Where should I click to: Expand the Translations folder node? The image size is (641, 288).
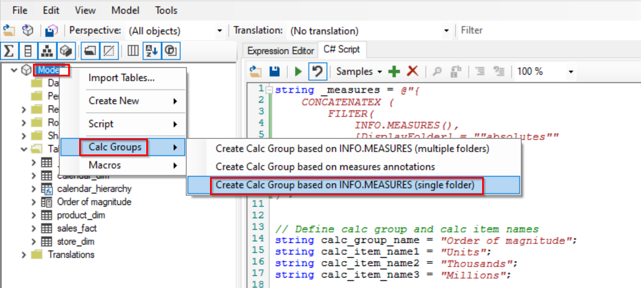click(24, 254)
